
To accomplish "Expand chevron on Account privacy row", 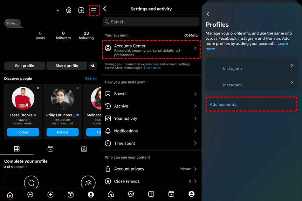I will click(x=195, y=169).
